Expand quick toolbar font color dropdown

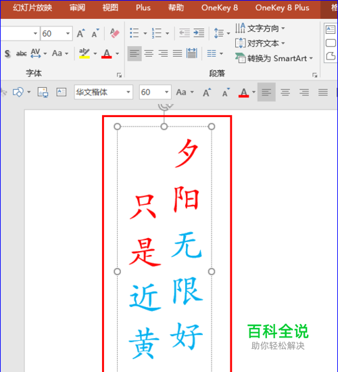[x=254, y=92]
